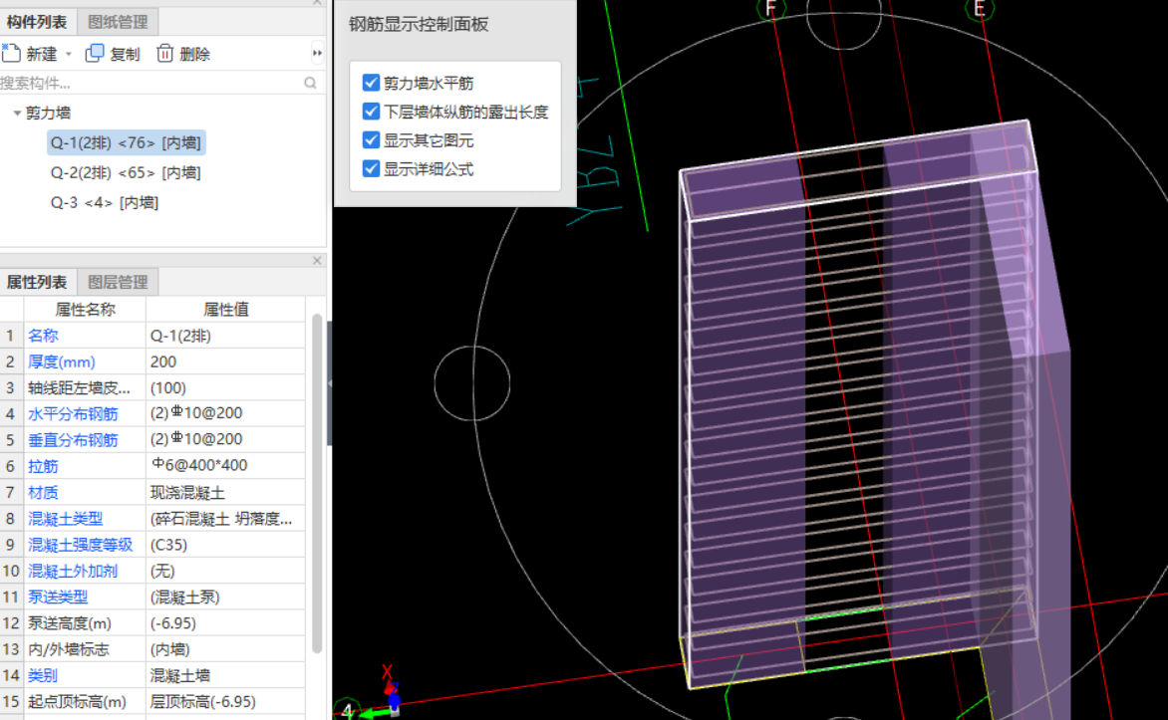Viewport: 1168px width, 720px height.
Task: Click the 厚度(mm) property link
Action: click(62, 361)
